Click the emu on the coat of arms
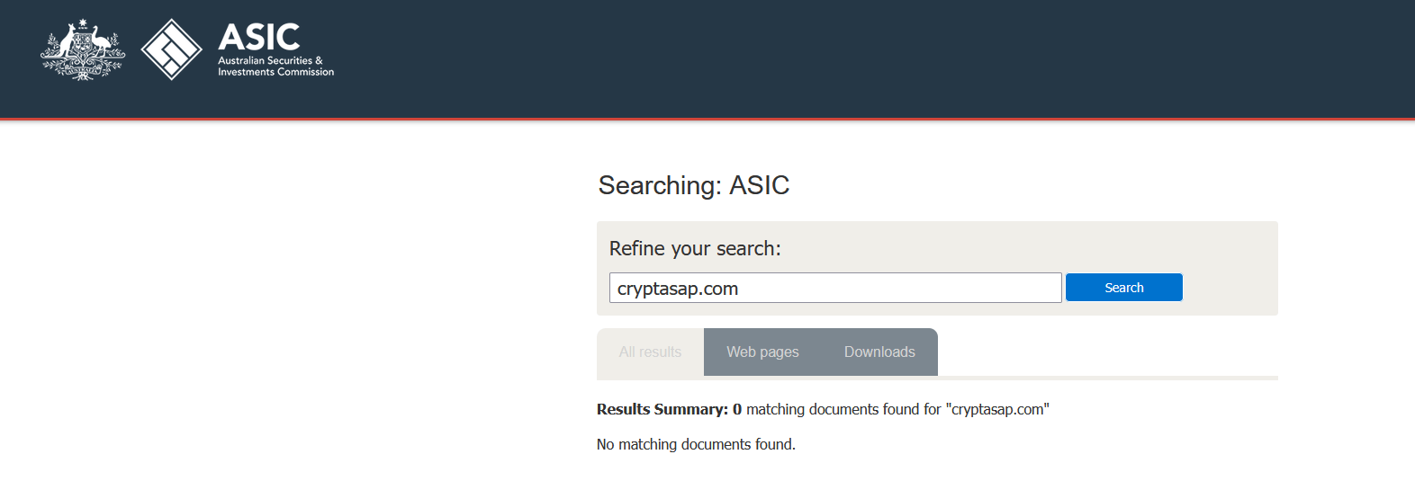Viewport: 1415px width, 481px height. tap(102, 43)
